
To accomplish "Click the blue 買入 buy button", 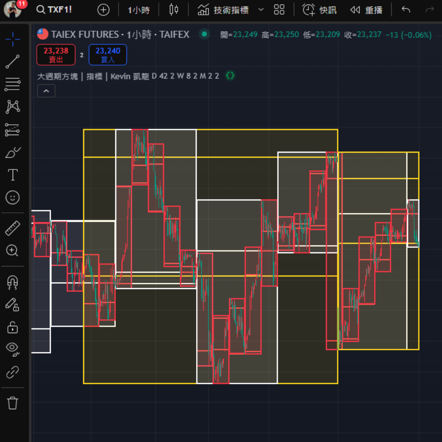I will (x=108, y=55).
